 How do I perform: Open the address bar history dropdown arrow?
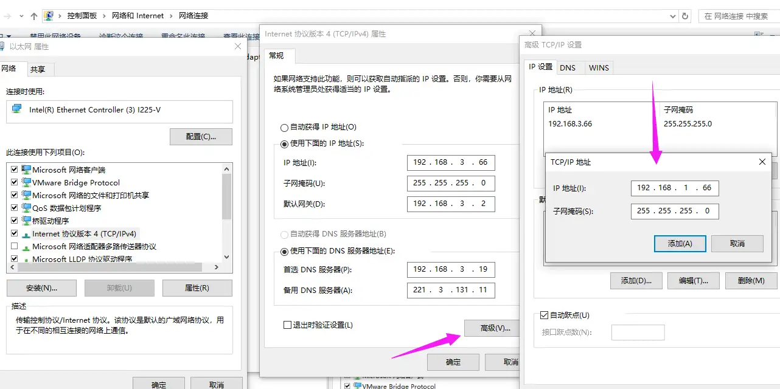coord(672,15)
